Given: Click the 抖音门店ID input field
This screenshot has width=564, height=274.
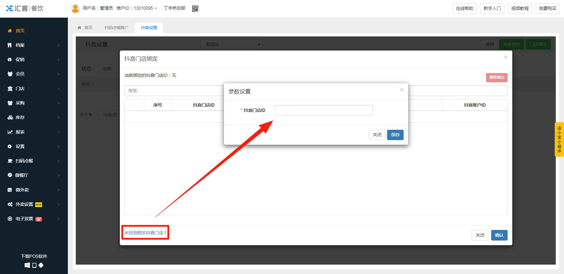Looking at the screenshot, I should pos(323,110).
